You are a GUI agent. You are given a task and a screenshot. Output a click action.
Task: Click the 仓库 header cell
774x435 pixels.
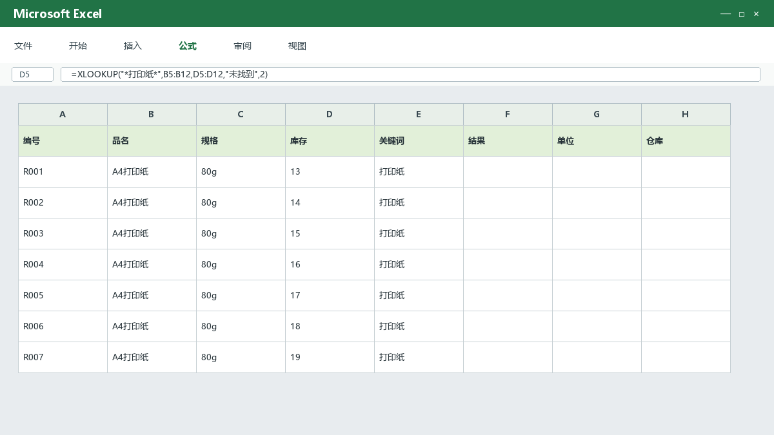click(x=686, y=141)
